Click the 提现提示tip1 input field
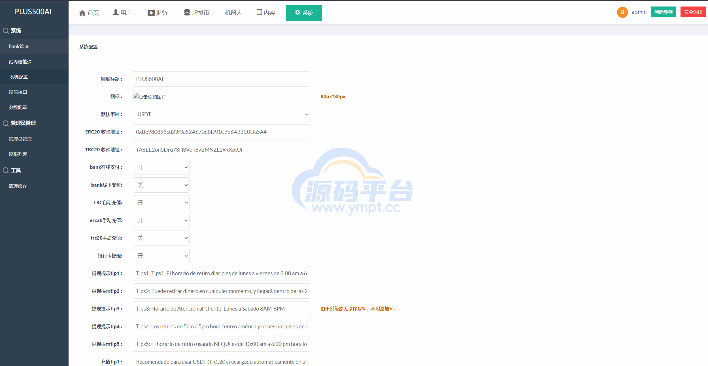Screen dimensions: 708x366 [x=221, y=273]
